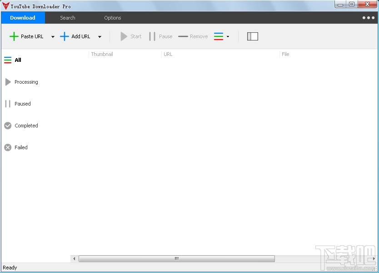Click the Thumbnail column header
The height and width of the screenshot is (273, 379).
(102, 54)
